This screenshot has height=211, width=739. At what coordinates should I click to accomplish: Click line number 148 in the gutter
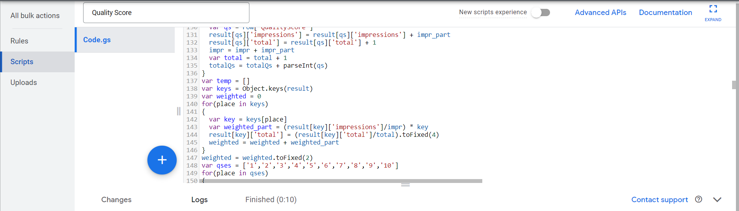tap(192, 165)
